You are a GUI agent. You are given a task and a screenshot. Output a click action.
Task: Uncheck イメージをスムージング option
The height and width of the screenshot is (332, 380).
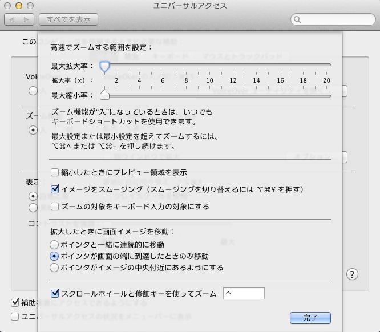click(x=55, y=189)
